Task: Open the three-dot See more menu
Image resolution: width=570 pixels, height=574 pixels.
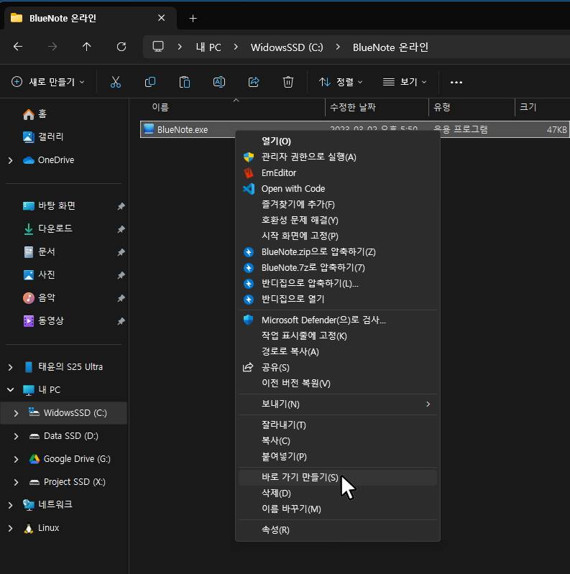Action: click(x=456, y=83)
